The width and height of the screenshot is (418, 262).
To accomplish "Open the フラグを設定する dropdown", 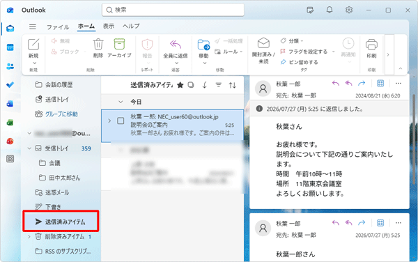I will [333, 52].
